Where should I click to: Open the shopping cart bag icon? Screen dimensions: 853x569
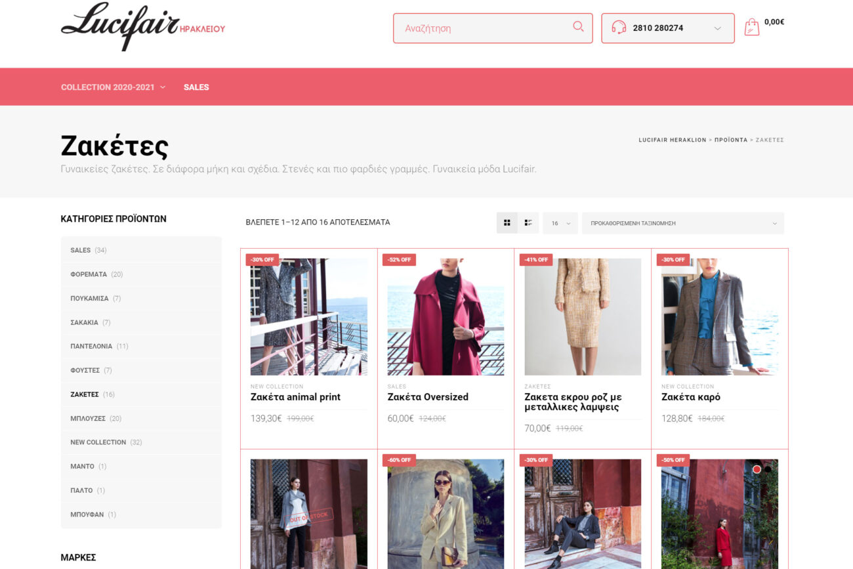(752, 27)
